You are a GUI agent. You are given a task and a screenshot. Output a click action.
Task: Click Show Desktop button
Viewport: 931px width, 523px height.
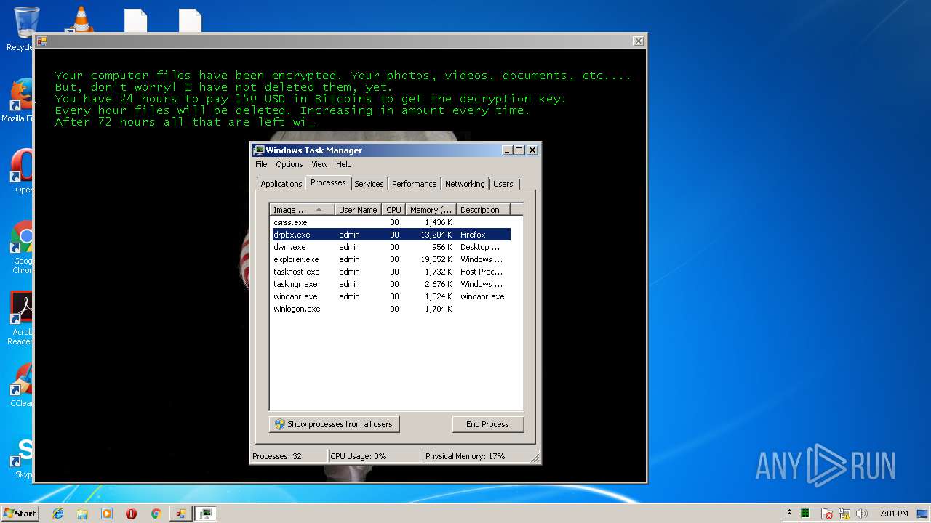point(923,514)
